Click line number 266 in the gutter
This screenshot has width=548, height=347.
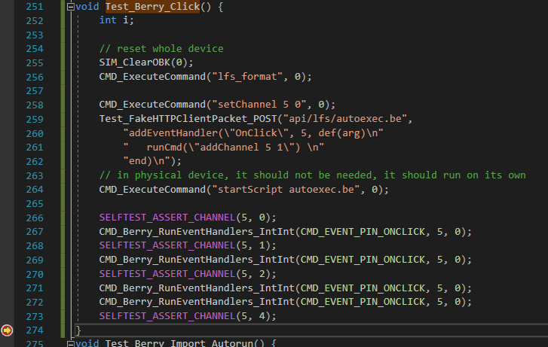click(x=35, y=218)
